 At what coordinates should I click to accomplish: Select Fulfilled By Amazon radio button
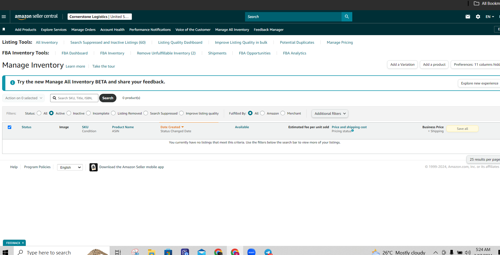point(262,113)
